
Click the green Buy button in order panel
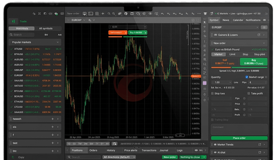253,62
